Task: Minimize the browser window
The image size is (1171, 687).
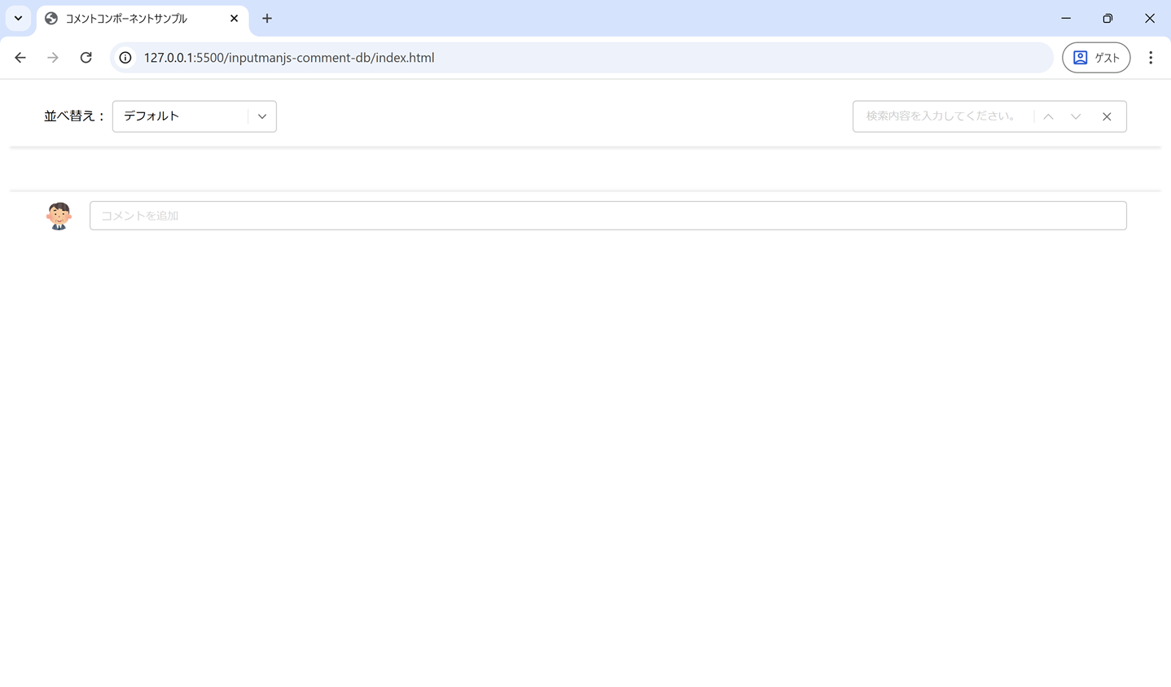Action: pos(1066,18)
